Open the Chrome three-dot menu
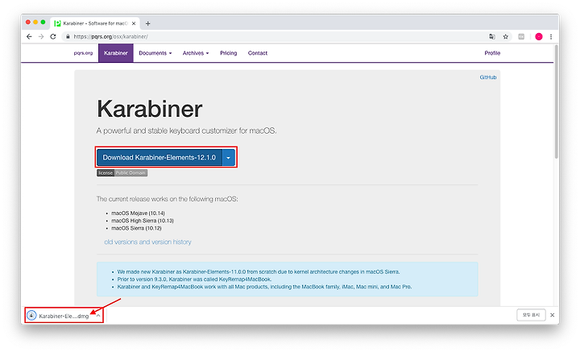The width and height of the screenshot is (580, 352). 551,36
